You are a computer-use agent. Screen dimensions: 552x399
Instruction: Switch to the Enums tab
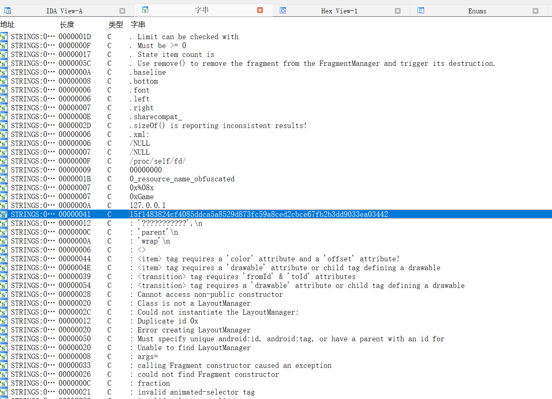tap(477, 11)
